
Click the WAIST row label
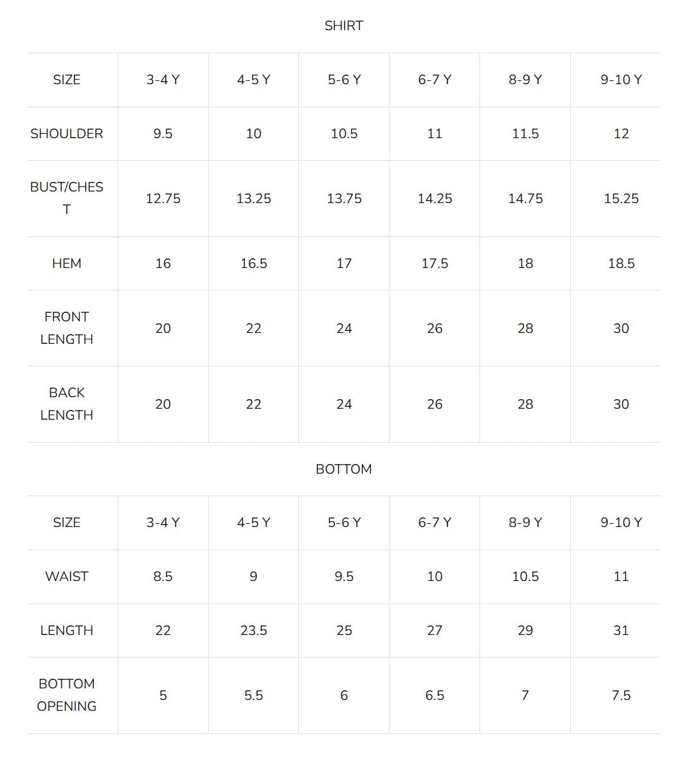point(66,577)
